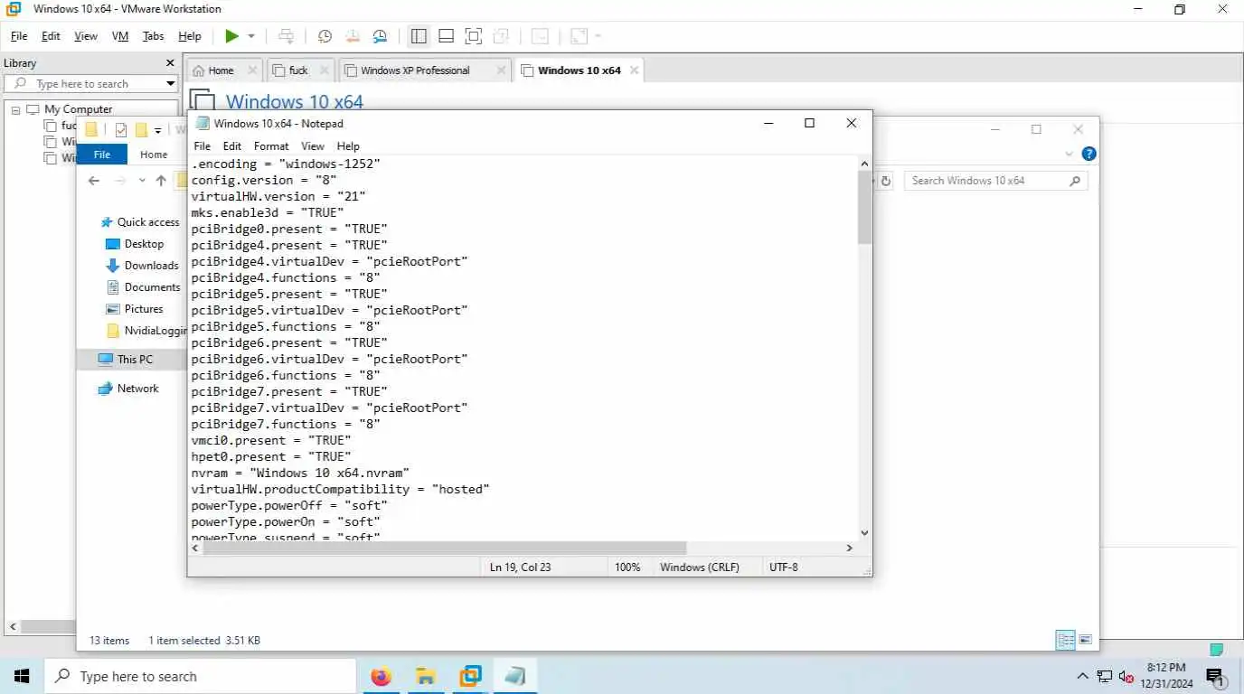Open Notepad Edit menu
This screenshot has height=694, width=1244.
click(232, 146)
